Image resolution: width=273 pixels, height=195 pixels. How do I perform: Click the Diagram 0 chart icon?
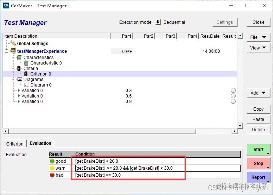point(27,85)
